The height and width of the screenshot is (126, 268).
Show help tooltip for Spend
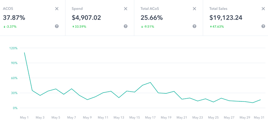coord(126,26)
